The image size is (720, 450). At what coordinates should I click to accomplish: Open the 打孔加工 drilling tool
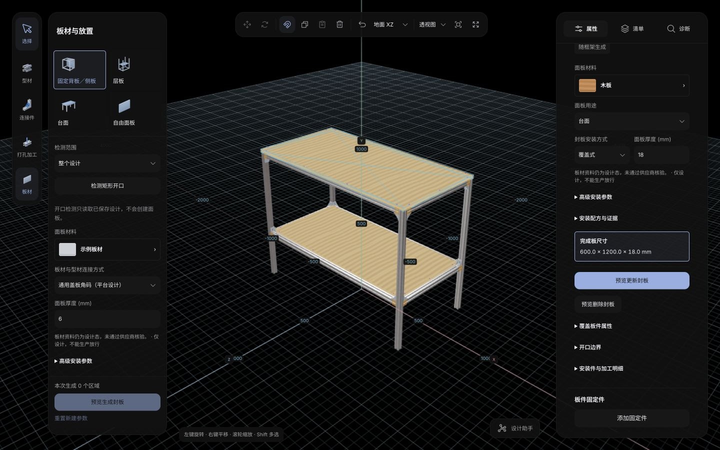click(x=27, y=146)
